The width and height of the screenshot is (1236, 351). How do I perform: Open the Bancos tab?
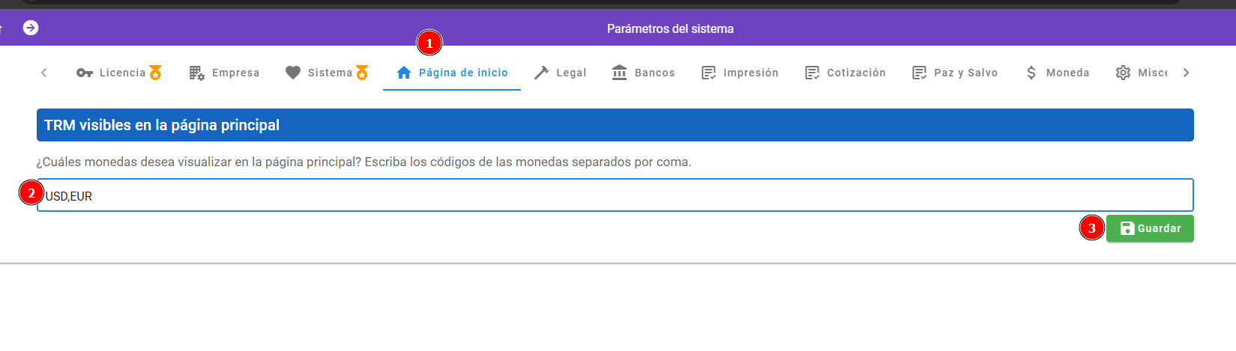pos(643,73)
